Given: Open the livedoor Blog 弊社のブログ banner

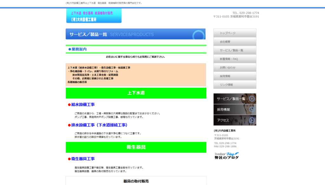Looking at the screenshot, I should click(x=227, y=156).
